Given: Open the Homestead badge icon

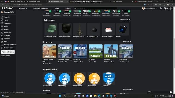Looking at the screenshot, I should click(x=79, y=79).
